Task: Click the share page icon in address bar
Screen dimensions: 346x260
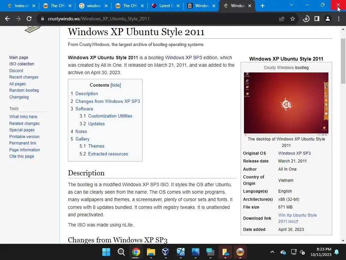Action: click(x=282, y=19)
